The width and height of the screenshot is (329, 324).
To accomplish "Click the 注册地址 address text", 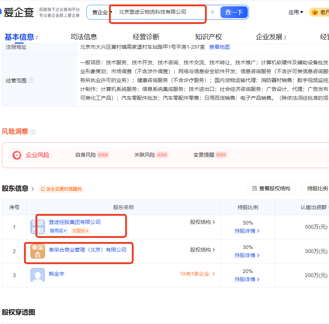I will [x=143, y=47].
